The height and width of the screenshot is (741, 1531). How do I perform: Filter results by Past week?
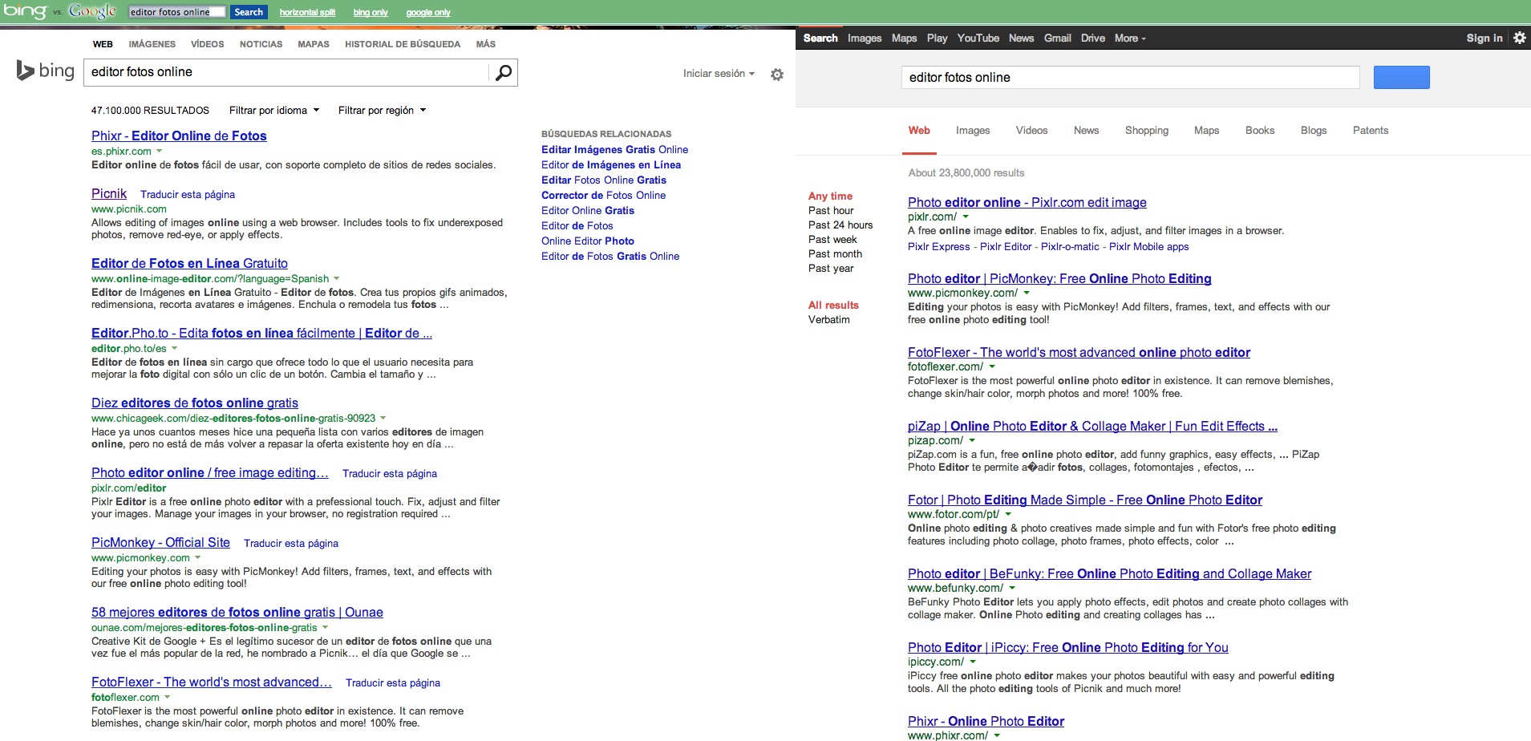pos(832,240)
